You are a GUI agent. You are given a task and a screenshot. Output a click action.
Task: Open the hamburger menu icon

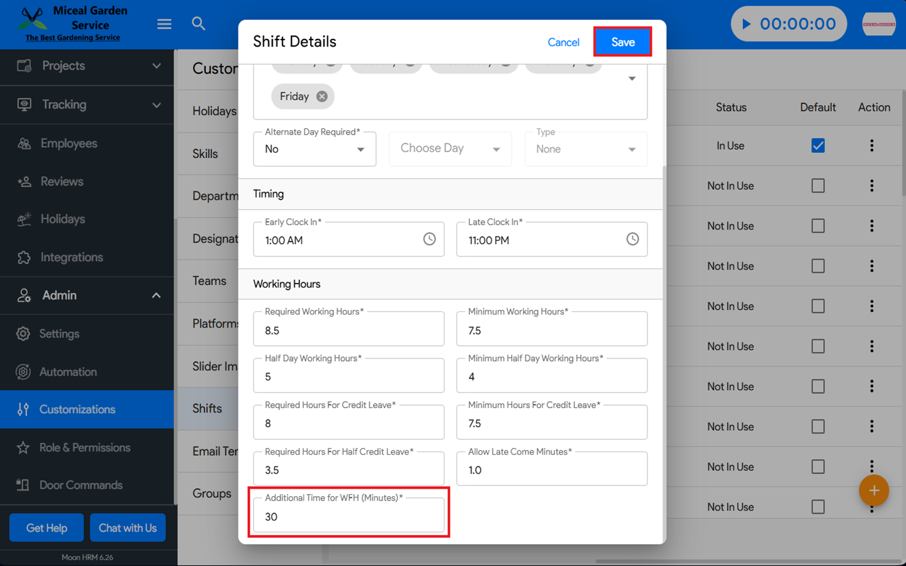coord(164,24)
